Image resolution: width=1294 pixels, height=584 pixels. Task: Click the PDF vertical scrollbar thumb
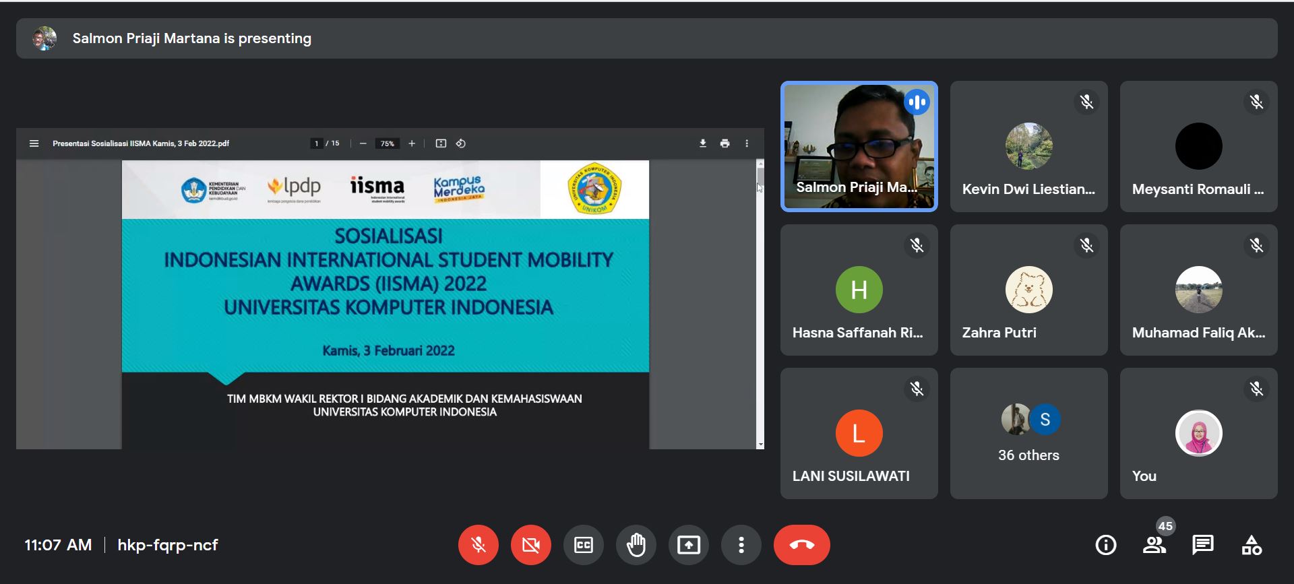coord(760,180)
